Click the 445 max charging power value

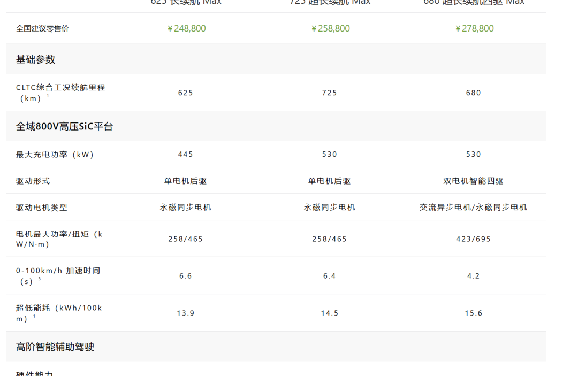(x=186, y=155)
